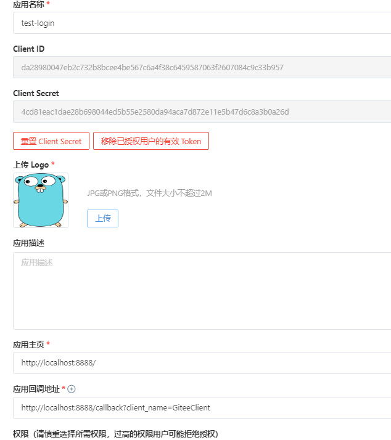Click the 'JPG或PNG格式，文件大小不超过2M' hint text
The image size is (391, 440).
pyautogui.click(x=149, y=193)
